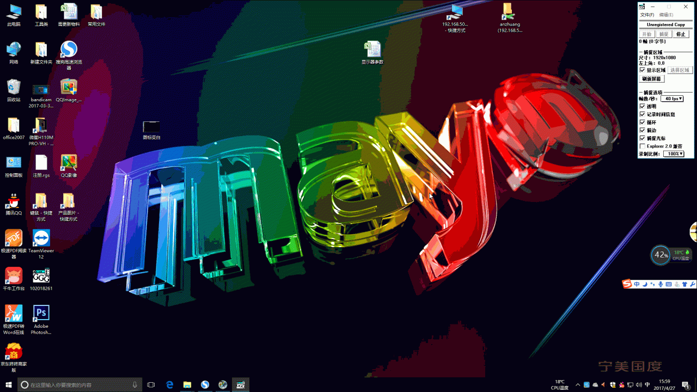Toggle the 捕捉光标 checkbox
697x392 pixels.
pyautogui.click(x=642, y=138)
